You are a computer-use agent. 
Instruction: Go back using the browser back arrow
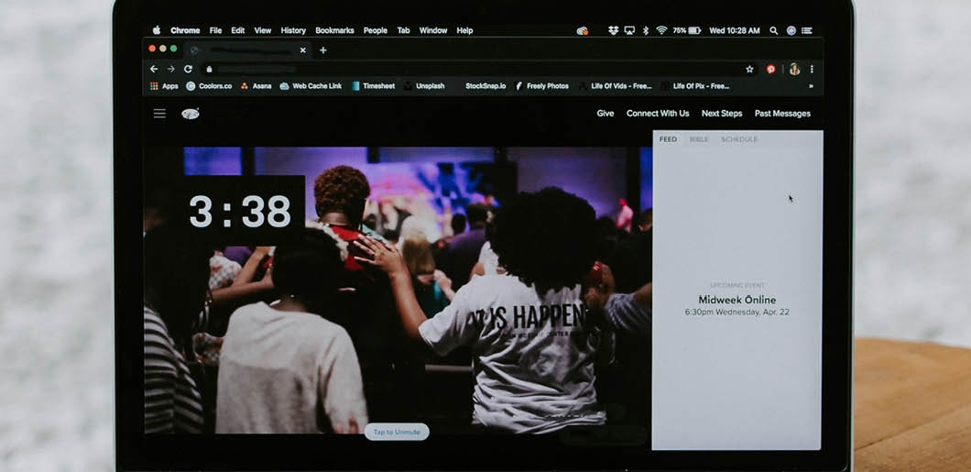153,69
